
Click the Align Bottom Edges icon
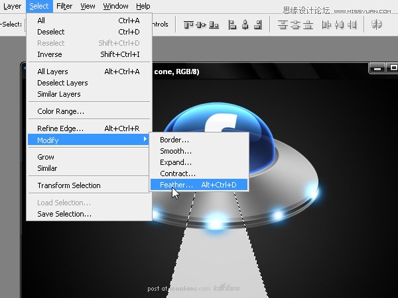[214, 25]
